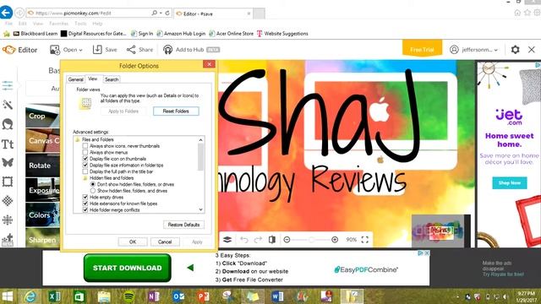Undo the last edit with the left arrow
Viewport: 541px width, 304px height.
point(244,240)
